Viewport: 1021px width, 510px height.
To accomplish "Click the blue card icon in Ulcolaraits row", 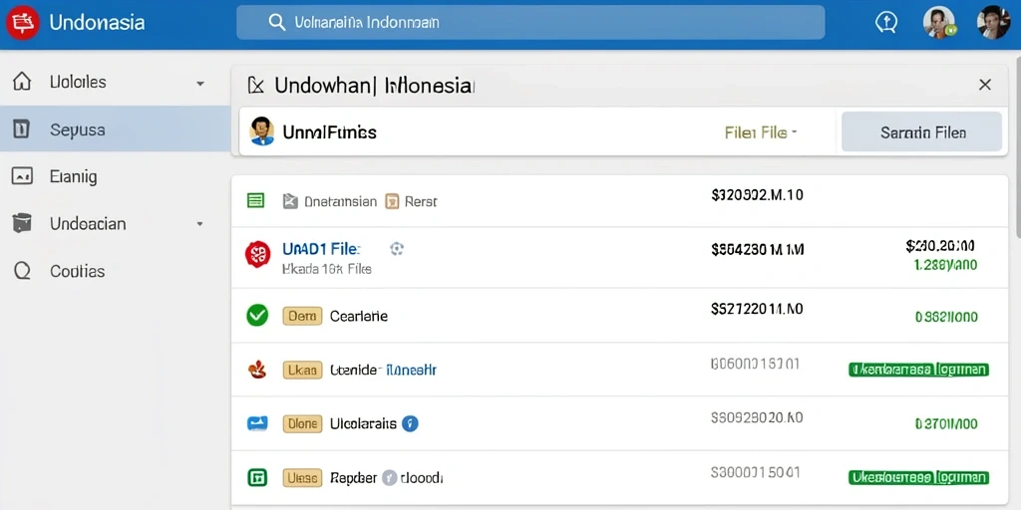I will 257,424.
